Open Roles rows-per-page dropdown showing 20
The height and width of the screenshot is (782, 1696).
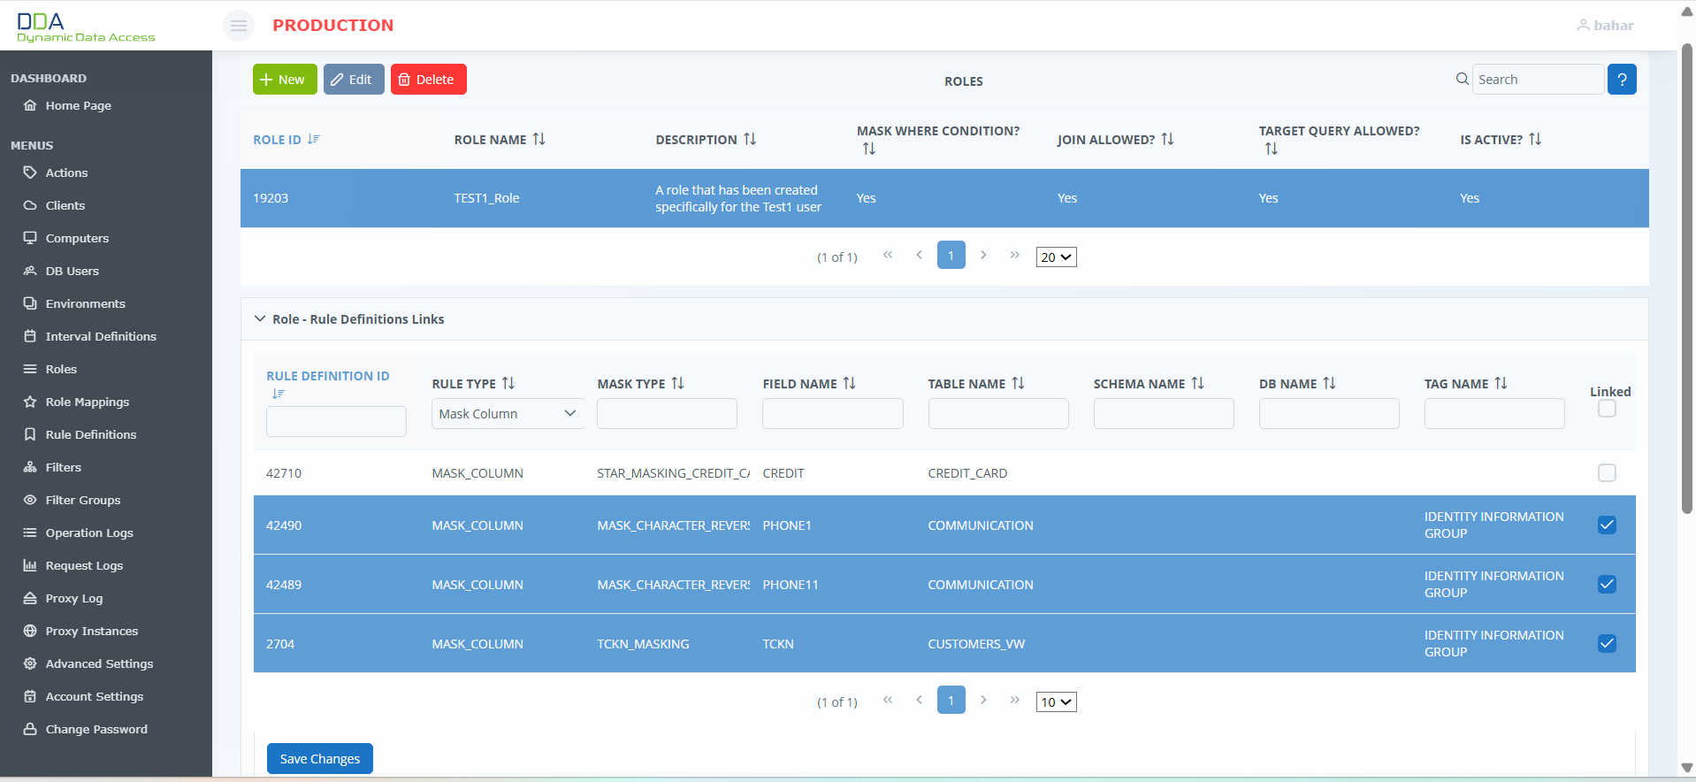(x=1056, y=257)
